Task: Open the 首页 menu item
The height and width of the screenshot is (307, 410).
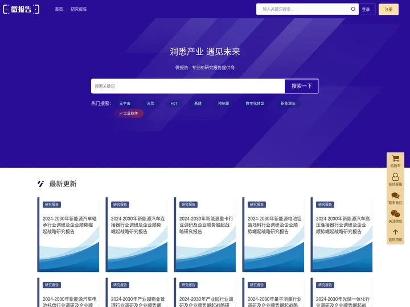Action: tap(59, 9)
